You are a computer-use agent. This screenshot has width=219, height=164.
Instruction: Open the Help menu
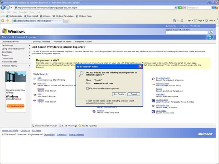coord(38,12)
